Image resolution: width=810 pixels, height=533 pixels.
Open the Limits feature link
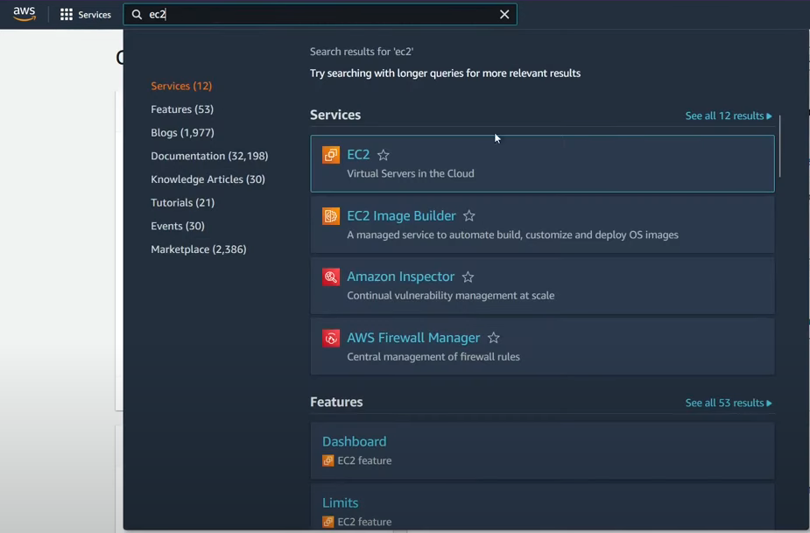(x=340, y=502)
